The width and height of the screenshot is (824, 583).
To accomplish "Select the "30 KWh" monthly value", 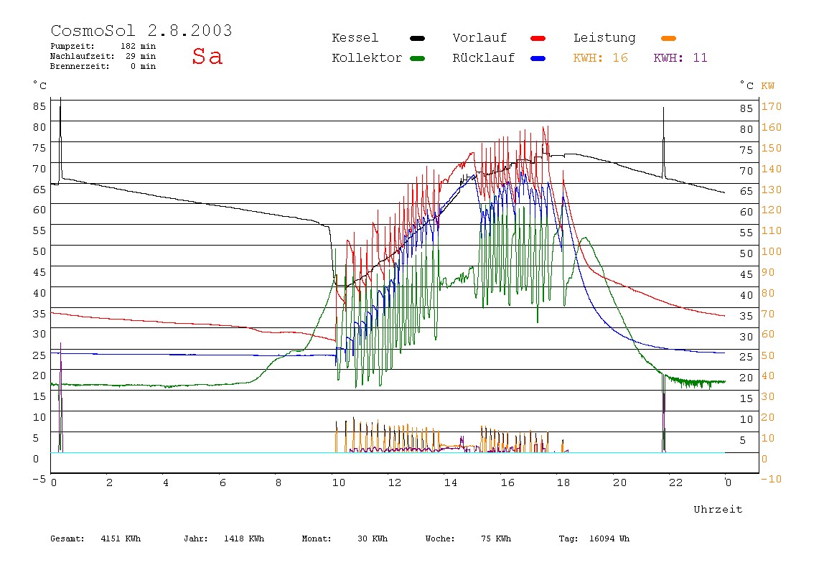I will [373, 538].
